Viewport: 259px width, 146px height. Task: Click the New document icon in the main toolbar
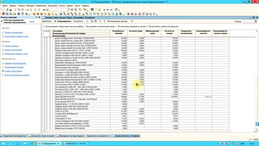click(x=3, y=10)
